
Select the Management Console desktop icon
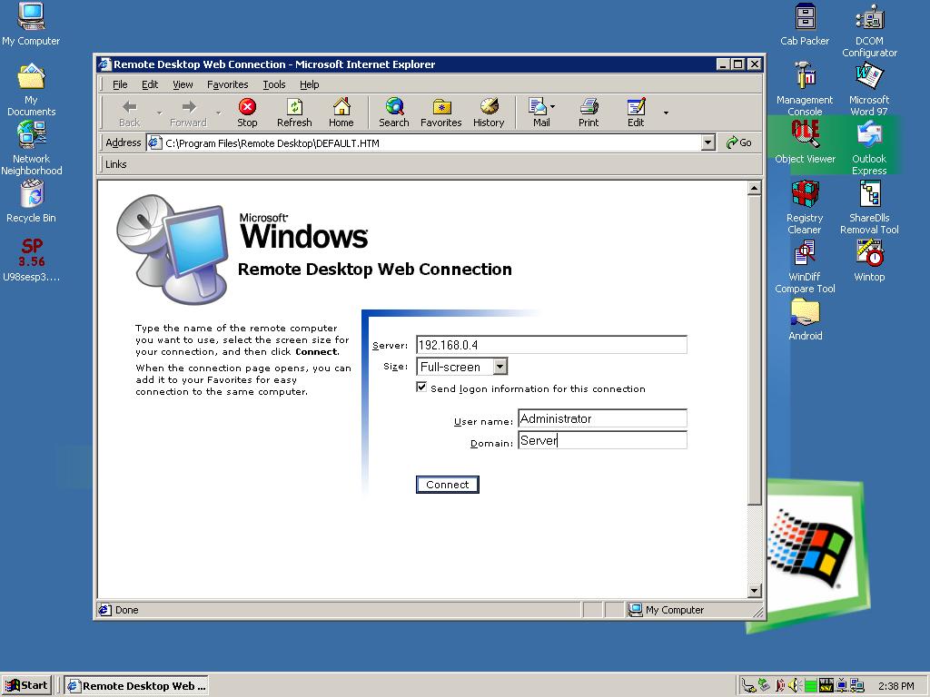[805, 89]
